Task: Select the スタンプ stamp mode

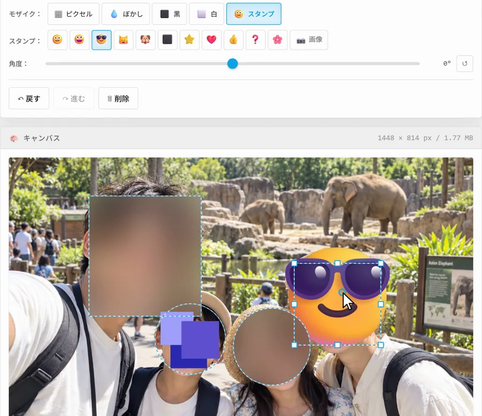Action: coord(254,14)
